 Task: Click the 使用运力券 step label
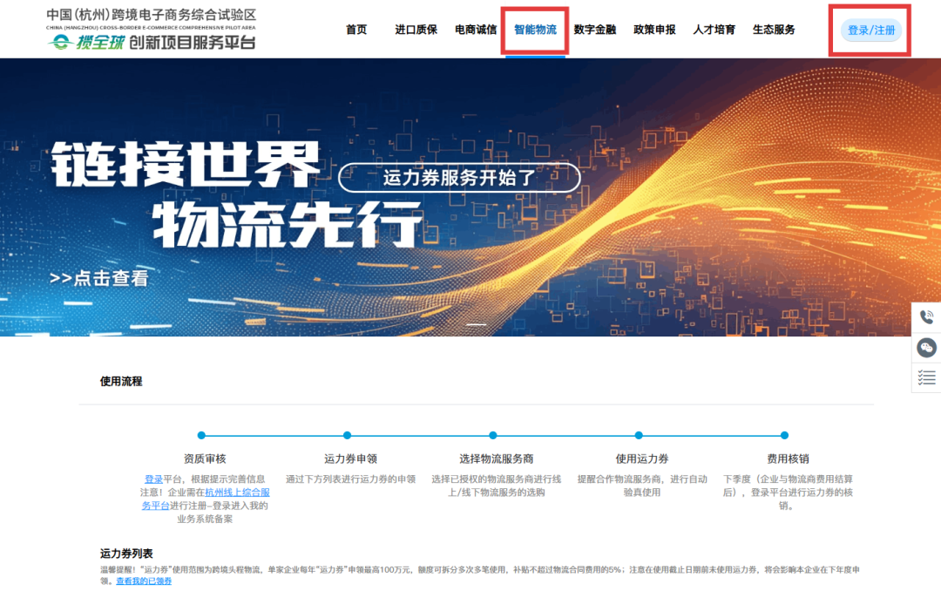coord(642,459)
